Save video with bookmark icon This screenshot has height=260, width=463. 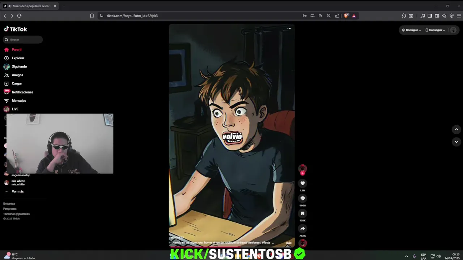303,213
